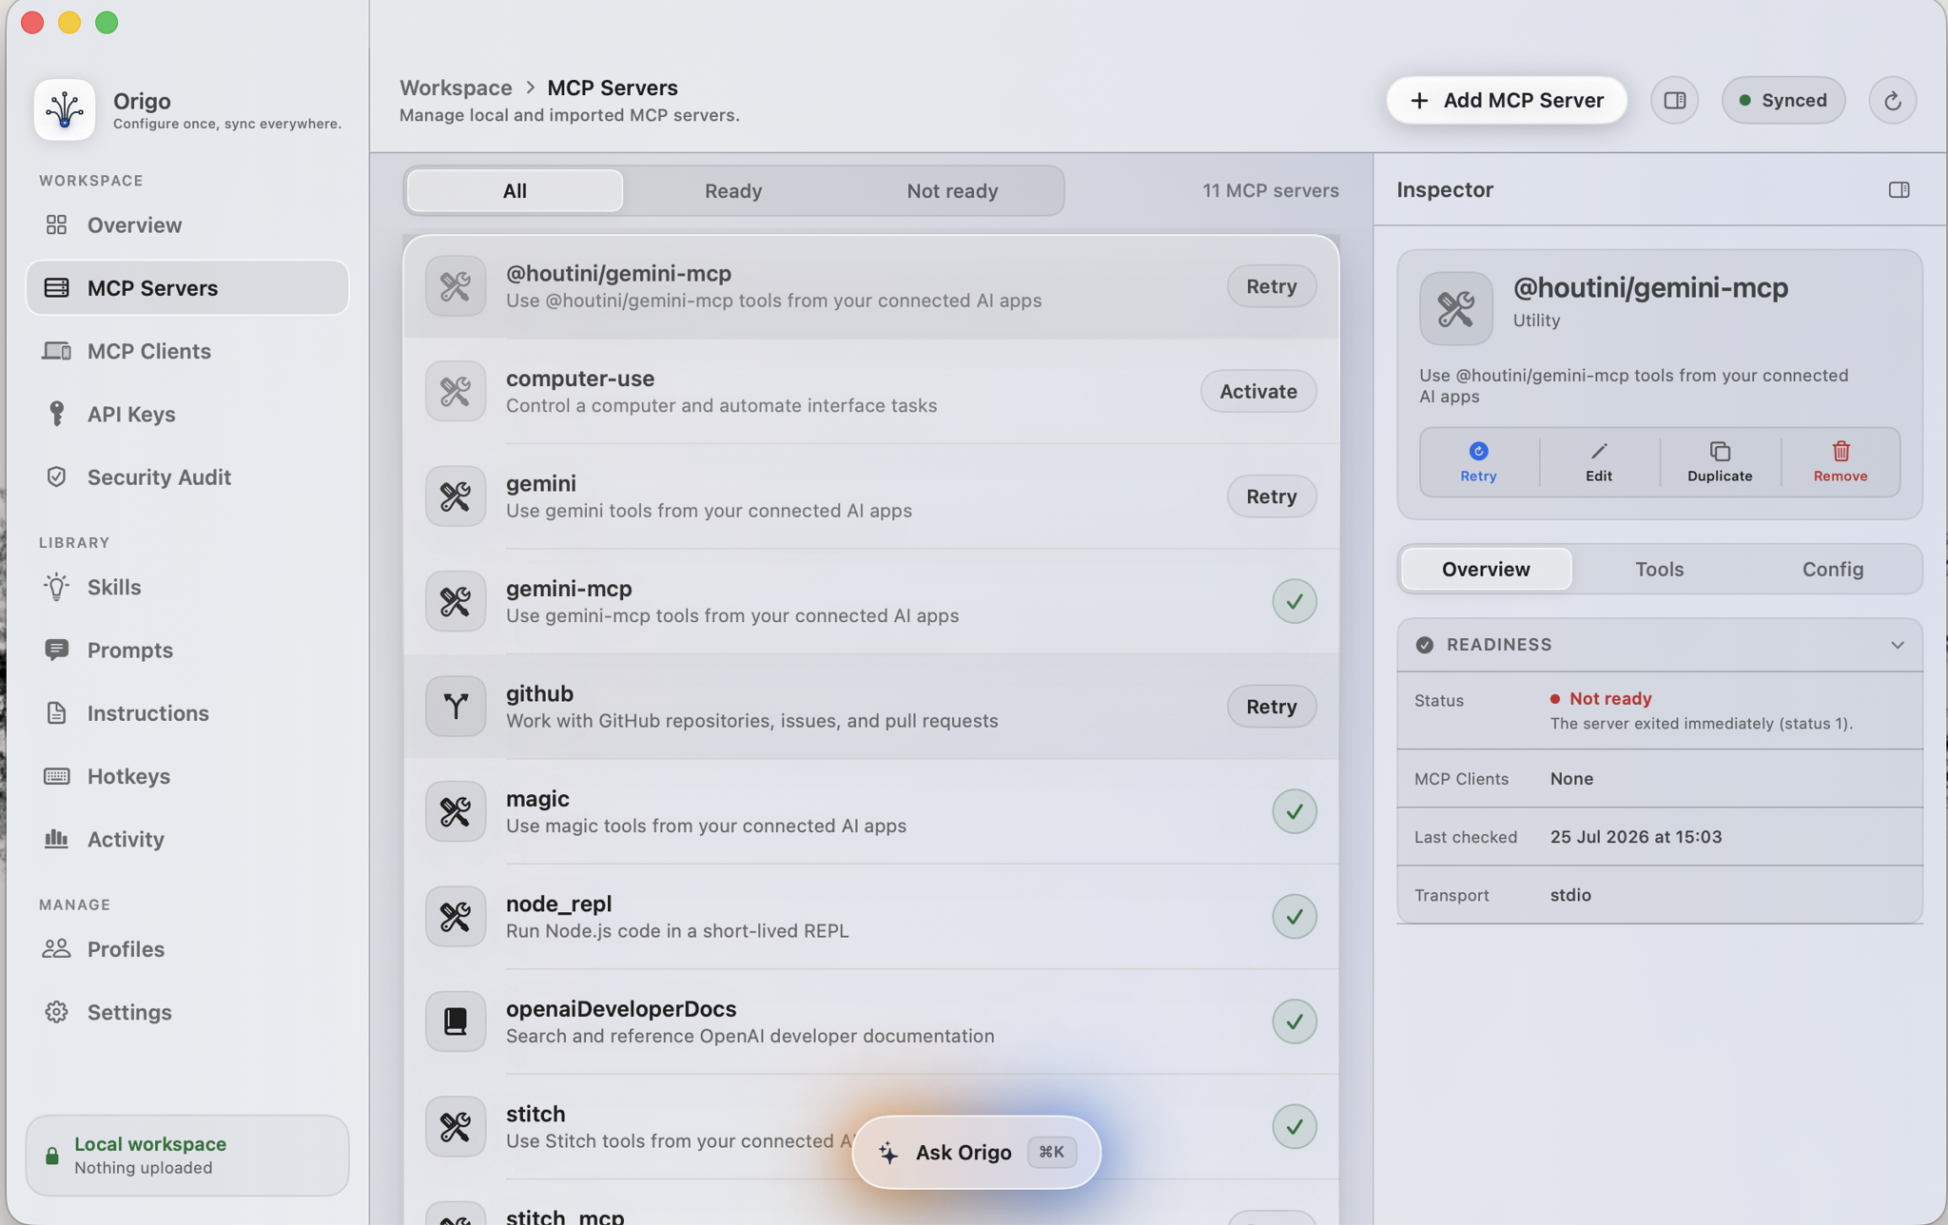The width and height of the screenshot is (1948, 1225).
Task: Click the gemini server tools icon
Action: tap(456, 496)
